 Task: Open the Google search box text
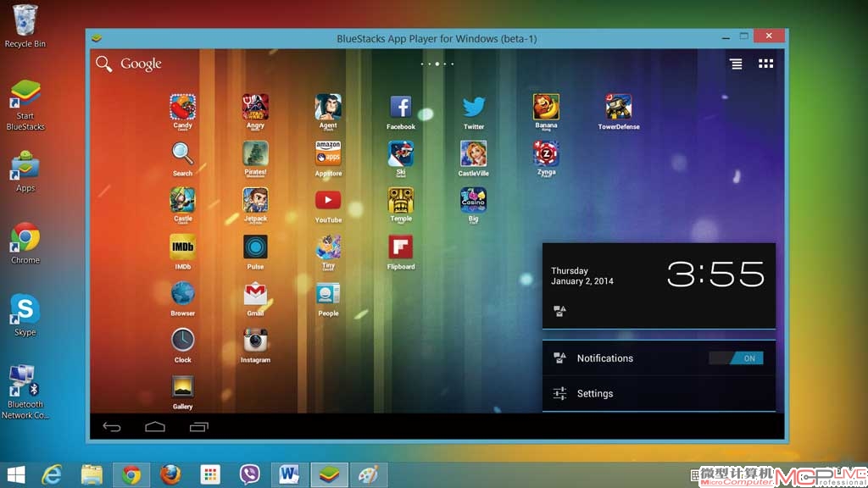(142, 64)
